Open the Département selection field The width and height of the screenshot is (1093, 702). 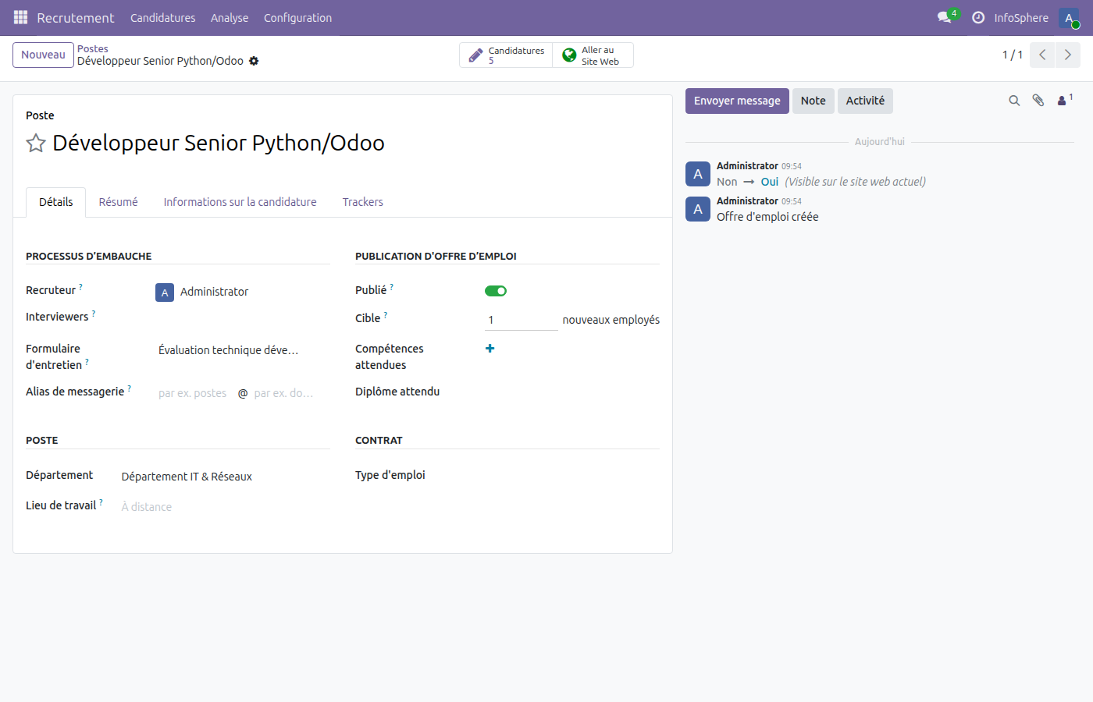coord(187,476)
